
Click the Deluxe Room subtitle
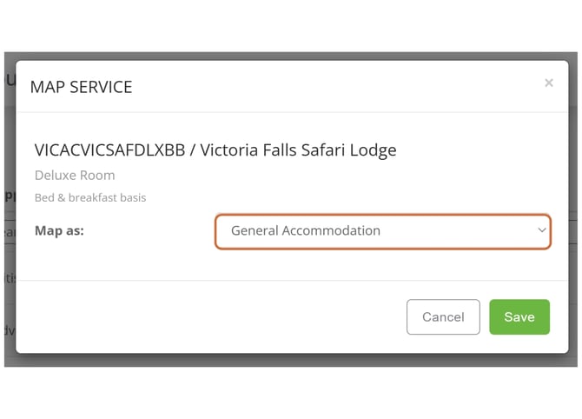pos(75,175)
